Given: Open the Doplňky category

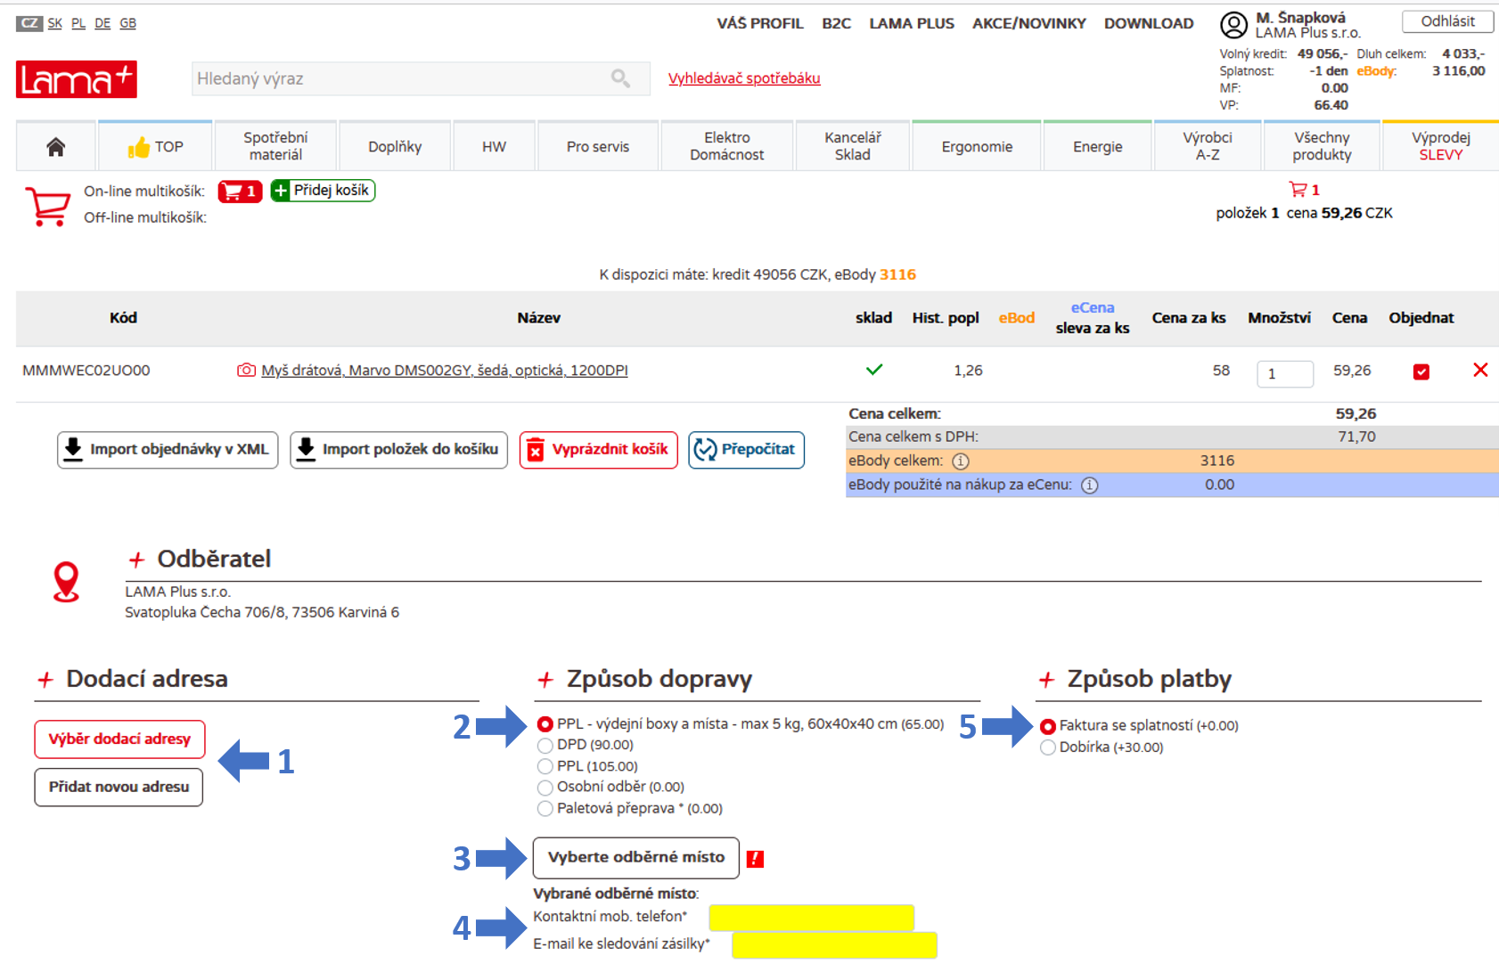Looking at the screenshot, I should coord(395,146).
